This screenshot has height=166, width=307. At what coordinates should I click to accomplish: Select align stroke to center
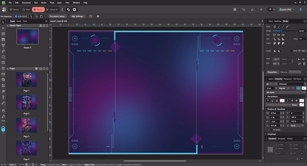coord(275,43)
